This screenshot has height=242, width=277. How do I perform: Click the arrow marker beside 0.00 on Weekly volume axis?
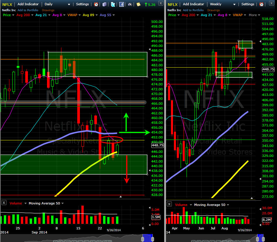[260, 225]
